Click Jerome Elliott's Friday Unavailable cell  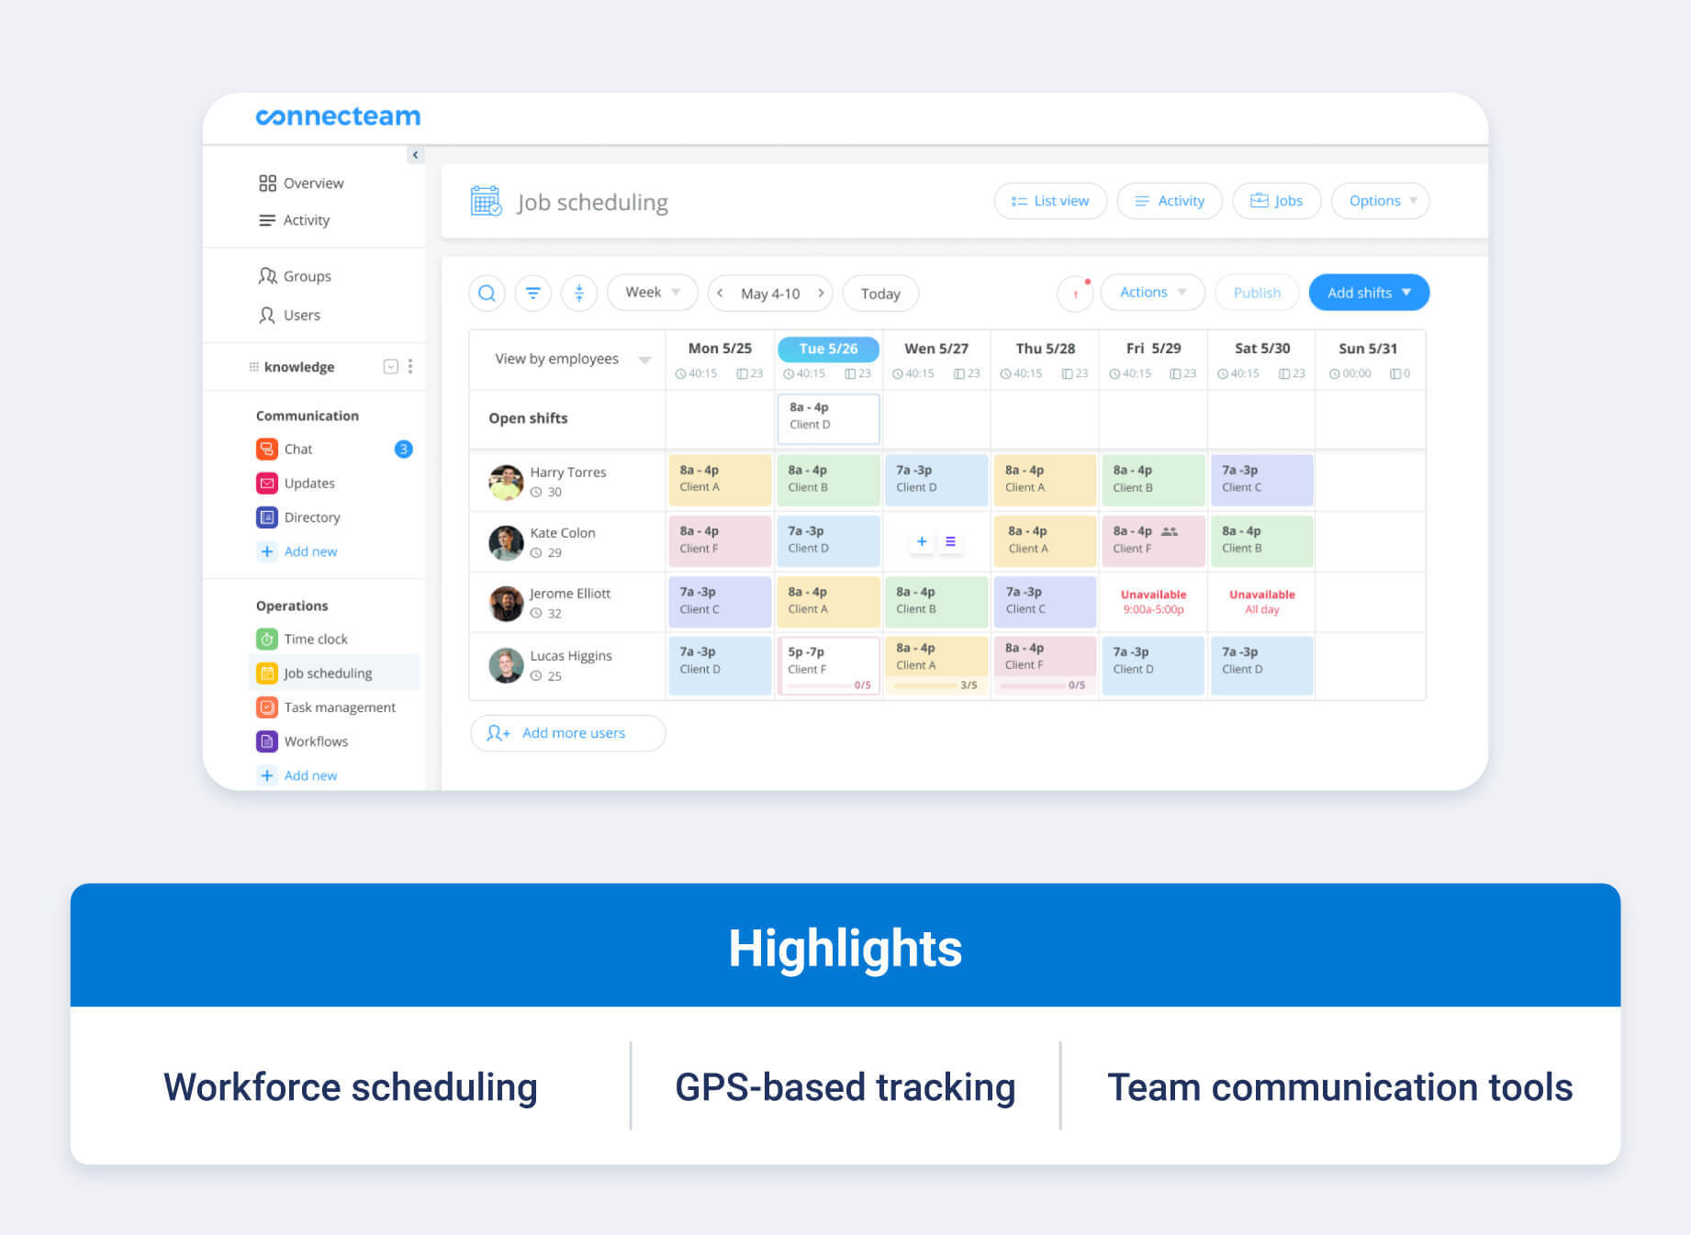[x=1153, y=602]
